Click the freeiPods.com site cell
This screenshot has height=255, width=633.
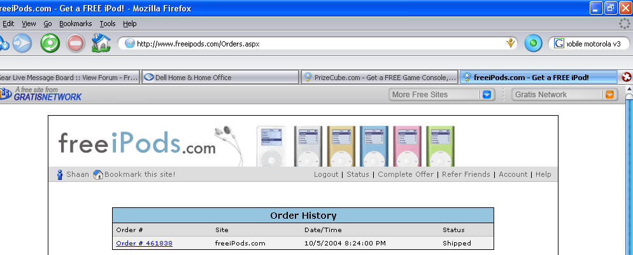click(240, 244)
